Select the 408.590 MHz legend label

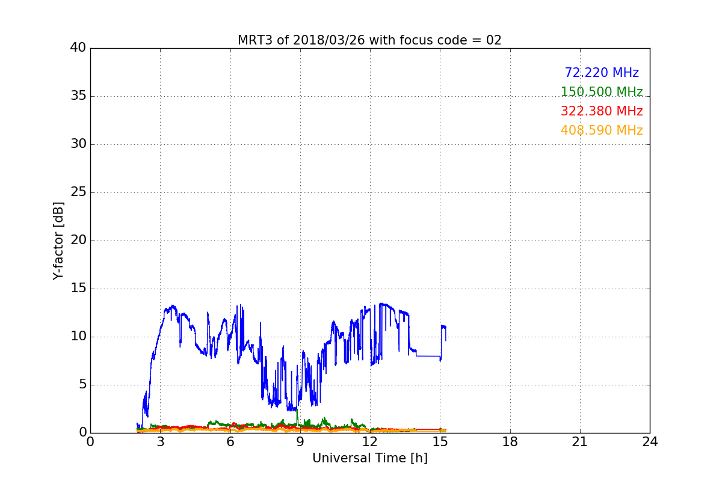tap(602, 130)
